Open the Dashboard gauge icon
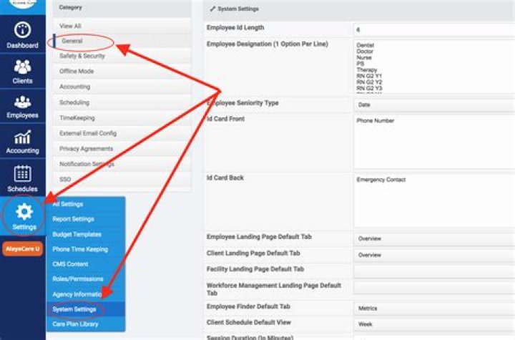The width and height of the screenshot is (515, 340). pos(22,31)
